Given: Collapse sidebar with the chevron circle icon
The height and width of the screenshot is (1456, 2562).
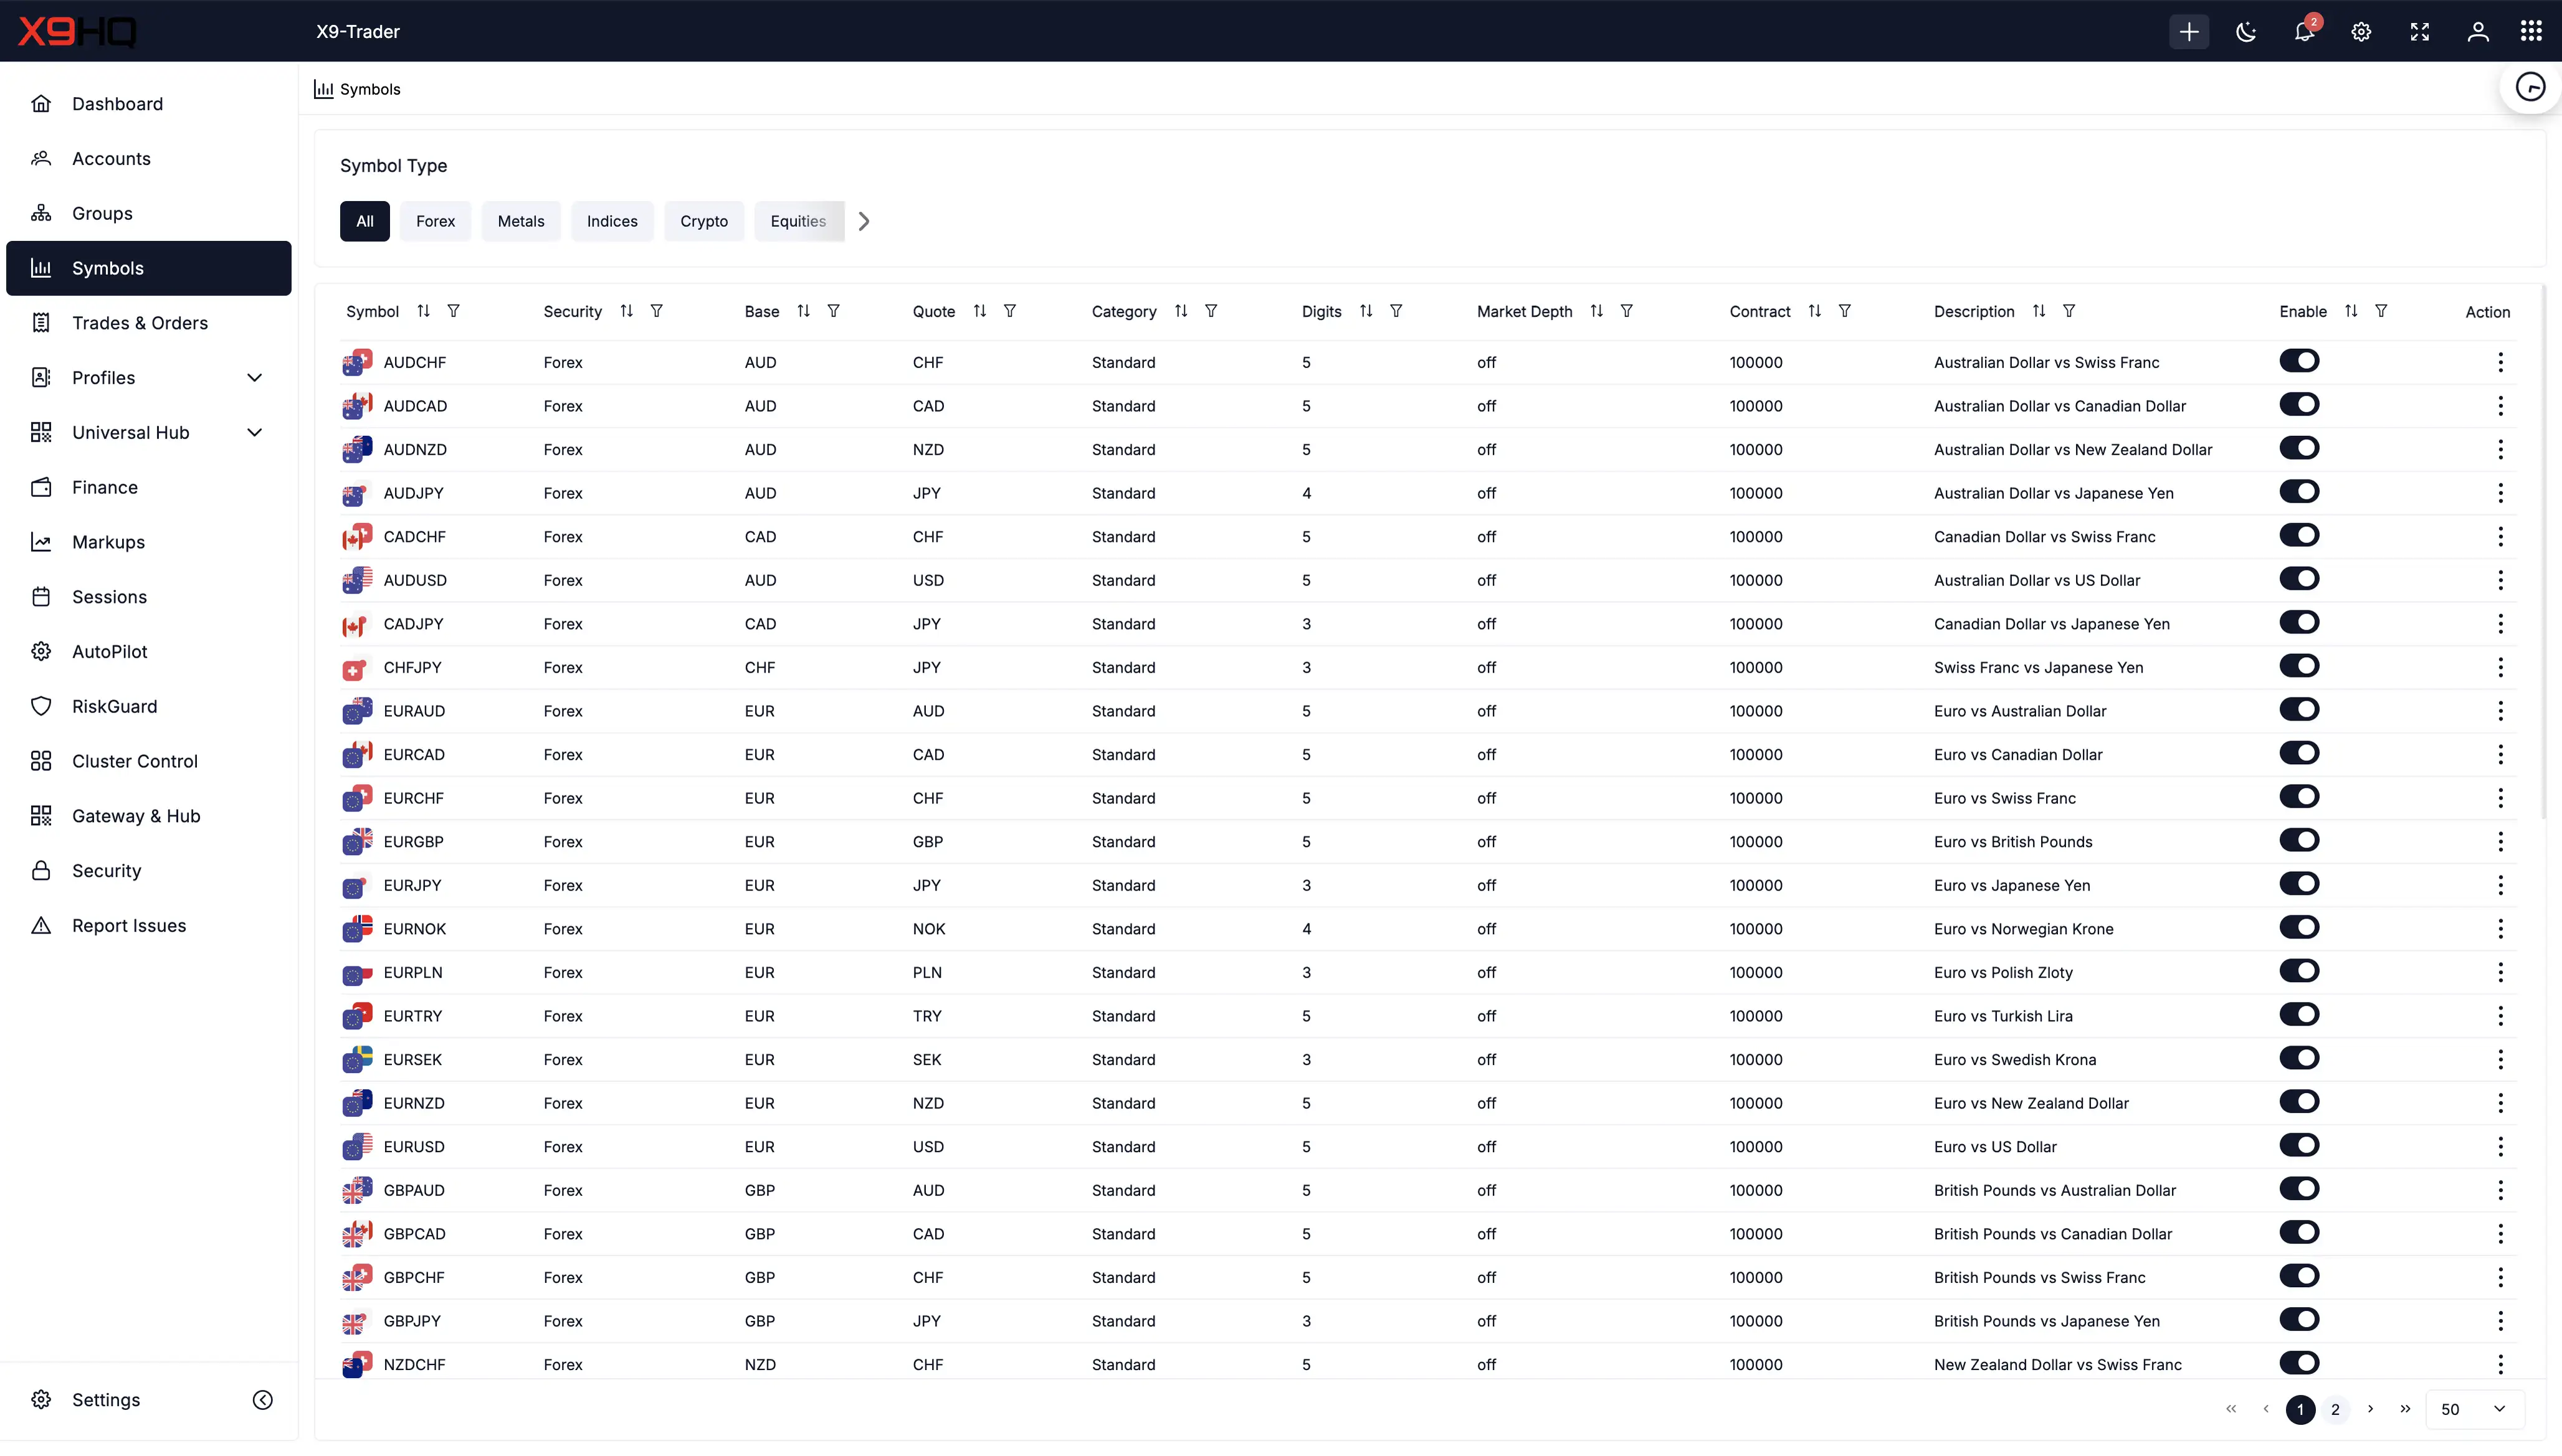Looking at the screenshot, I should click(x=262, y=1399).
